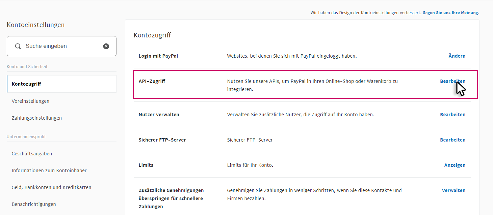Viewport: 493px width, 215px height.
Task: Click the 'Login mit PayPal' row label
Action: pos(158,56)
